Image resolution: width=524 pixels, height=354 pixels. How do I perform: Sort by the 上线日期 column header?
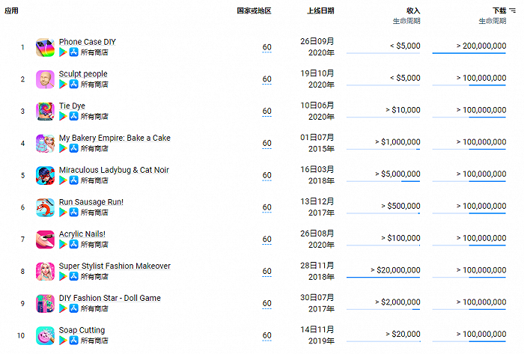pyautogui.click(x=320, y=11)
